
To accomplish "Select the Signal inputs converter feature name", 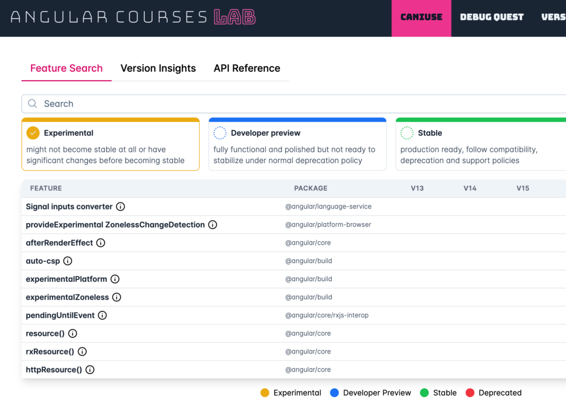I will [x=69, y=207].
